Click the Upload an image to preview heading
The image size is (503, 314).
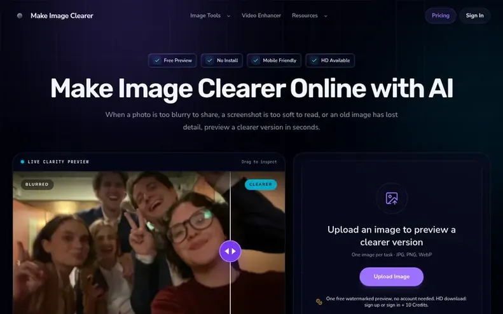click(391, 236)
